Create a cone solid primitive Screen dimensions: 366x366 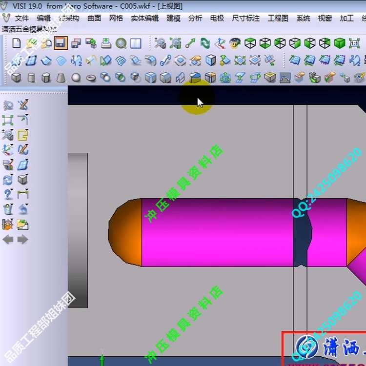click(61, 78)
